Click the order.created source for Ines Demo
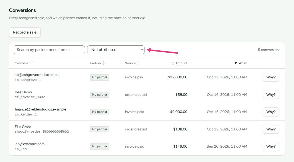The height and width of the screenshot is (162, 294). pos(136,94)
